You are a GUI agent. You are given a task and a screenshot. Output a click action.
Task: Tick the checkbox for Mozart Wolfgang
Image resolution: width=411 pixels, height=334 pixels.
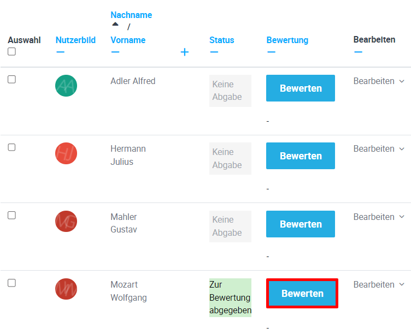point(11,283)
